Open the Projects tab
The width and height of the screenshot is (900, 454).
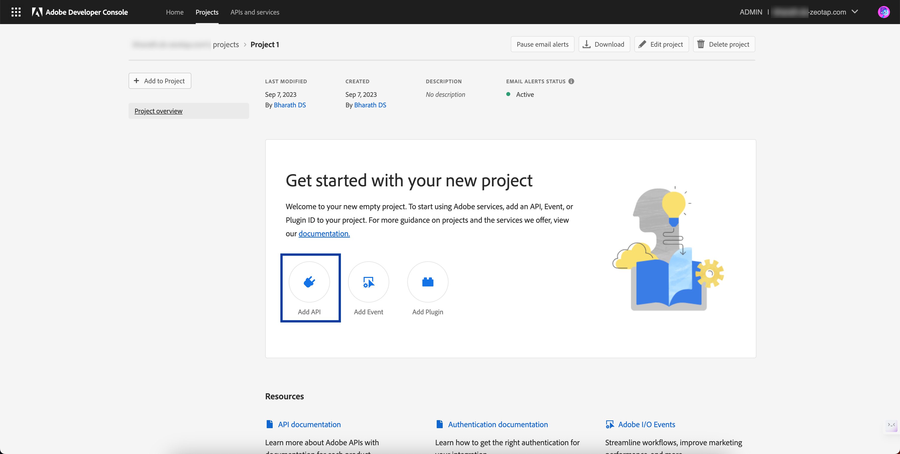207,12
